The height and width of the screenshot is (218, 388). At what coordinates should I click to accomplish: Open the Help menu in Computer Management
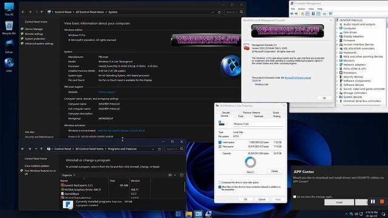[319, 8]
